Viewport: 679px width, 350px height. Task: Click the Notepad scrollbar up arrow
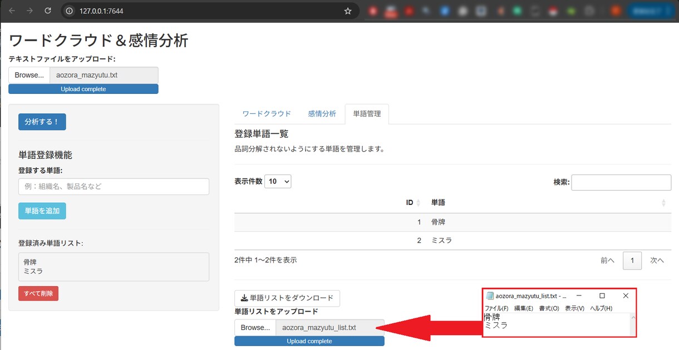[x=632, y=318]
